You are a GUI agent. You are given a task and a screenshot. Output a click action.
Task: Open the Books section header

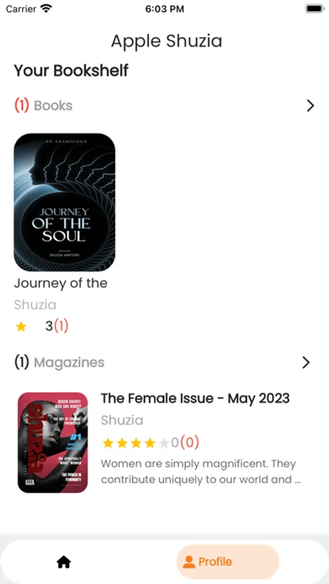[x=43, y=106]
